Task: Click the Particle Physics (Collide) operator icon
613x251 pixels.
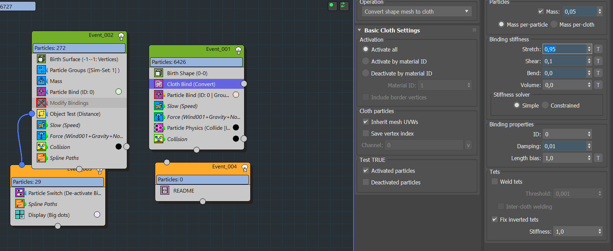Action: coord(159,128)
